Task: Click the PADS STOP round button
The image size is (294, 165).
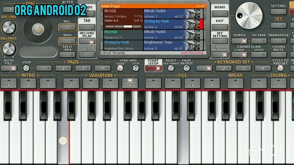Action: [x=26, y=68]
